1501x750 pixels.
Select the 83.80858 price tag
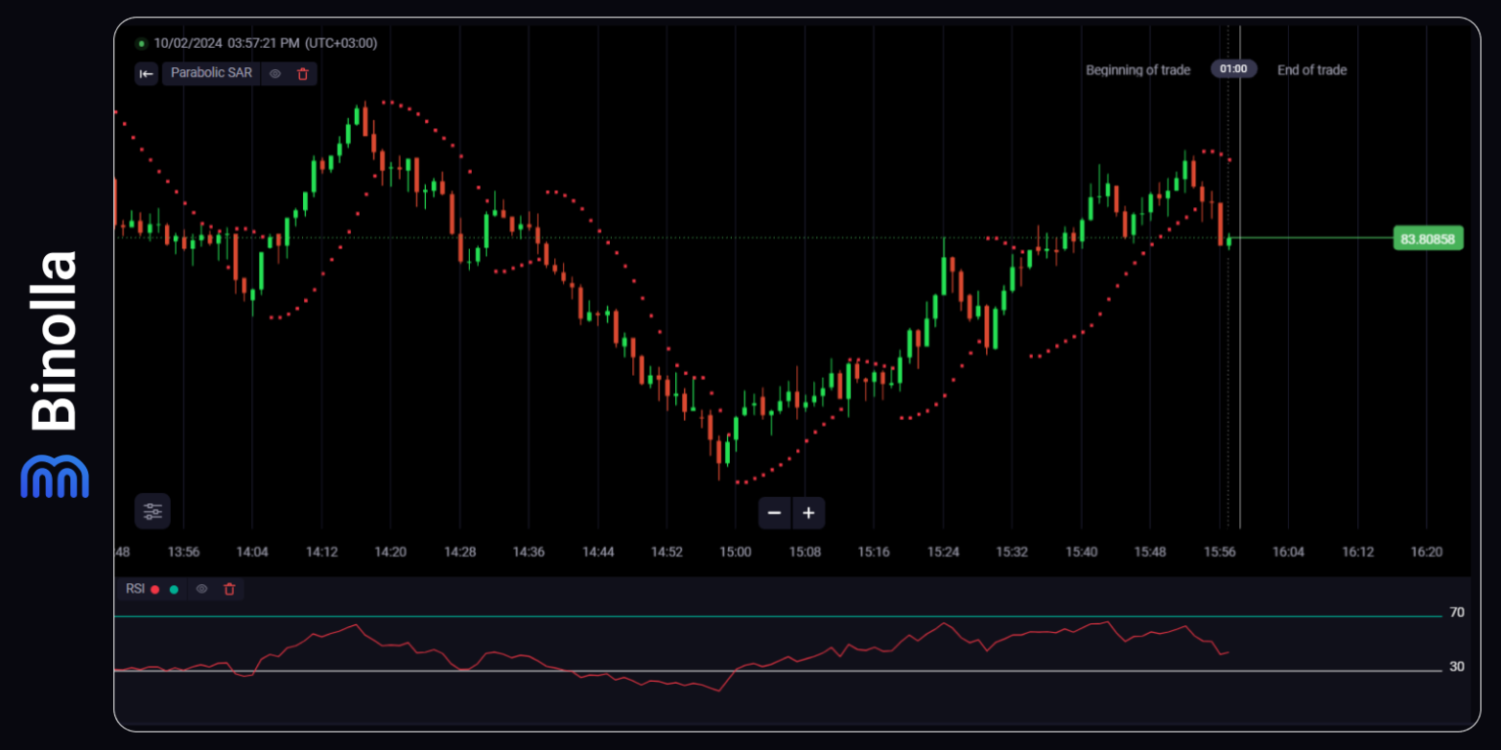click(x=1428, y=238)
